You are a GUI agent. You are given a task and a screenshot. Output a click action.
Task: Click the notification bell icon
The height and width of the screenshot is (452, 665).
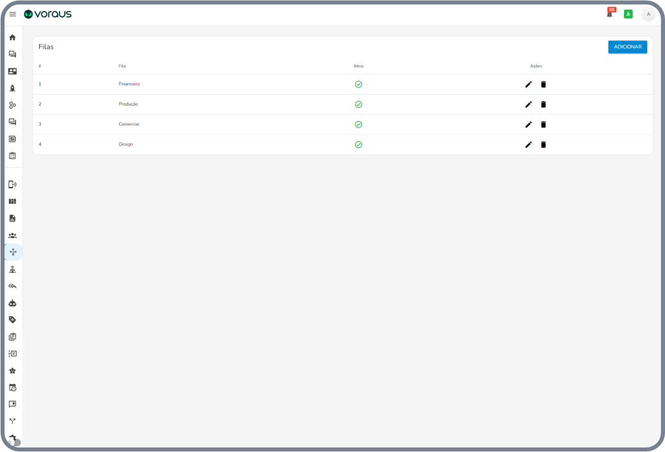(610, 14)
